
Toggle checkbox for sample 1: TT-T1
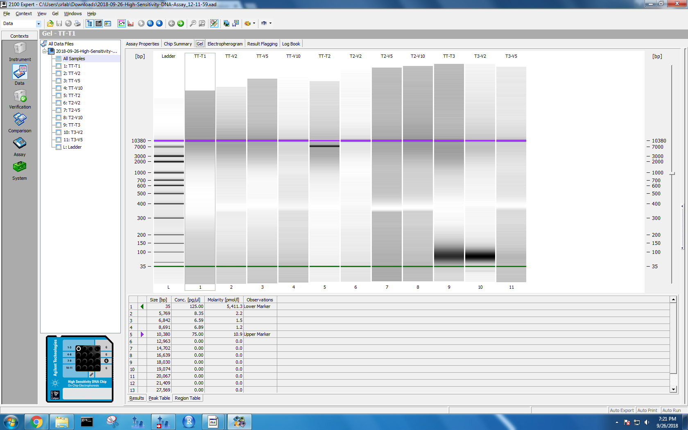[59, 66]
